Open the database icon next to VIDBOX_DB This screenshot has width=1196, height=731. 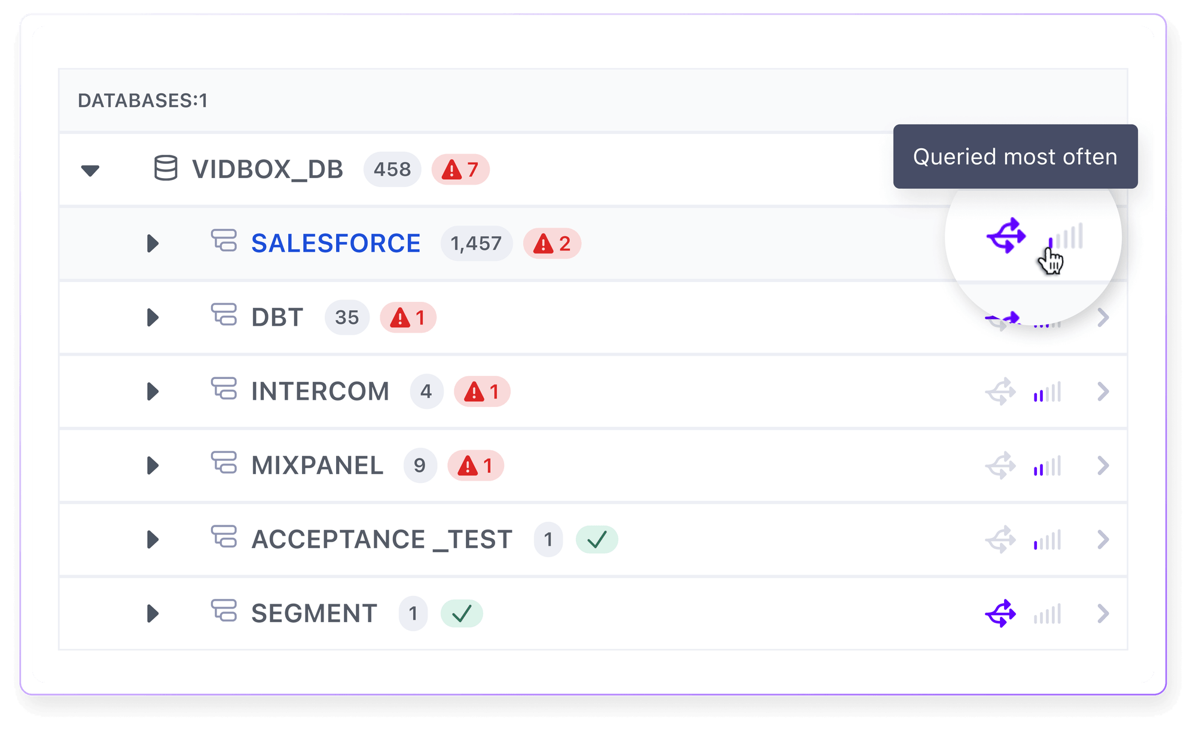pyautogui.click(x=166, y=169)
